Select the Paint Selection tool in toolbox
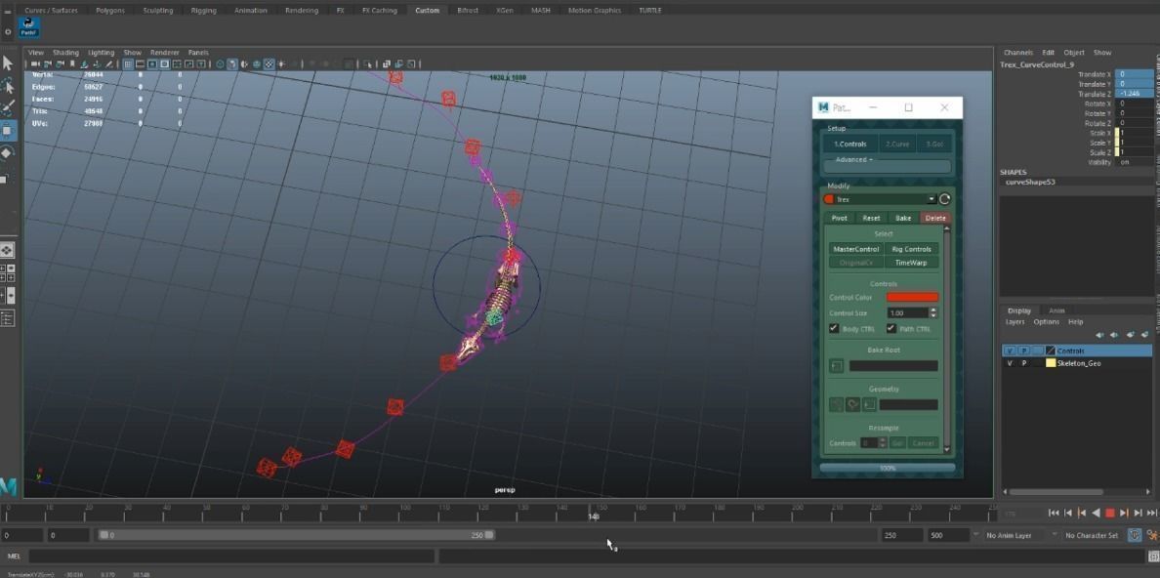 pos(8,108)
